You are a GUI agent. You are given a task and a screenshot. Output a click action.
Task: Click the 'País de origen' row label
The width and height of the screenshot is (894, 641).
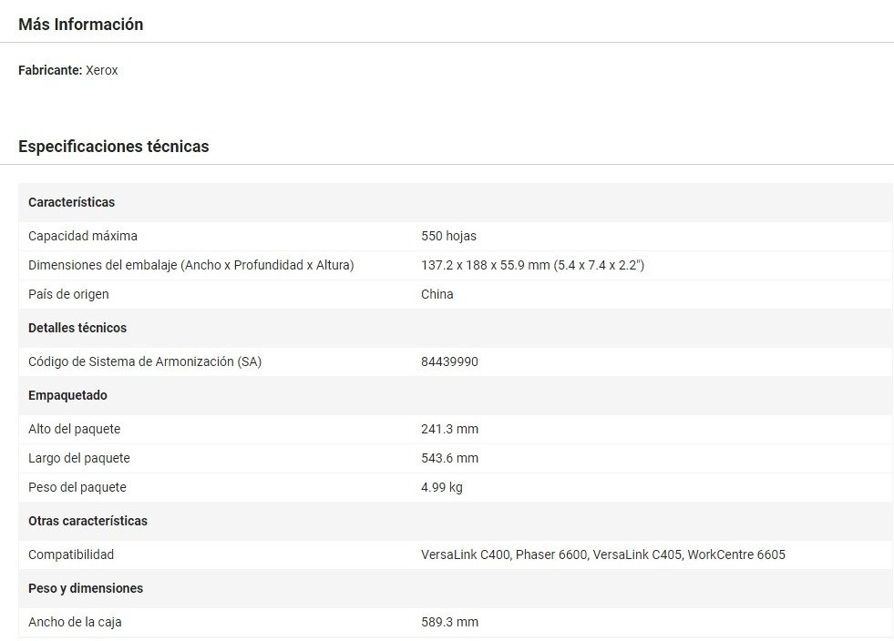click(x=68, y=294)
